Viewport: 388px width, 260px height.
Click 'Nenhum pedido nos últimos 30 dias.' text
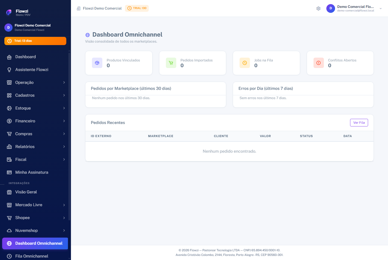pyautogui.click(x=121, y=98)
